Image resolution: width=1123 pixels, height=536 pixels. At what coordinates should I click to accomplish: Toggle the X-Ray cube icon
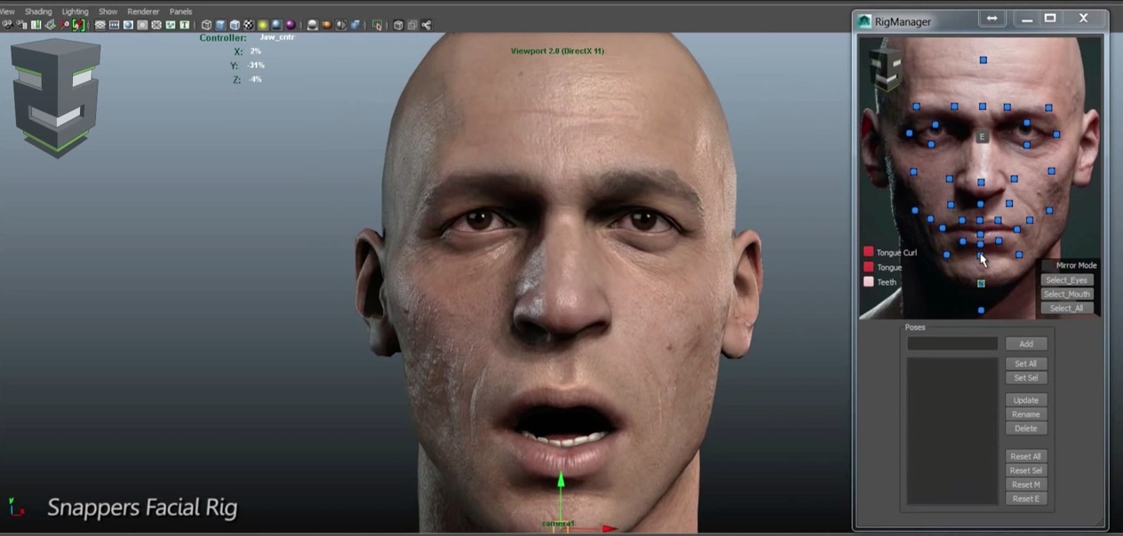[398, 25]
